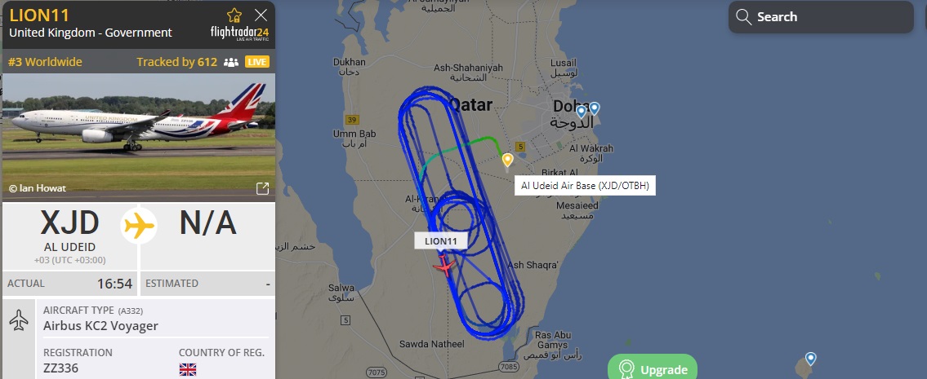This screenshot has height=379, width=927.
Task: Add LION11 to favorites with star icon
Action: (234, 15)
